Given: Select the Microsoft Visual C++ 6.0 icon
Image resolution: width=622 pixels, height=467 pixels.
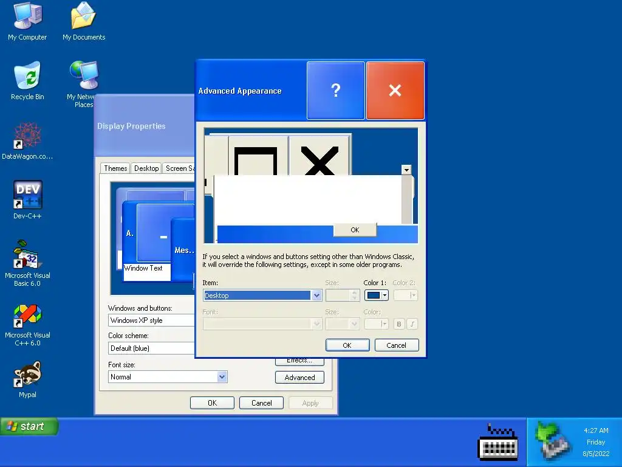Looking at the screenshot, I should point(27,325).
